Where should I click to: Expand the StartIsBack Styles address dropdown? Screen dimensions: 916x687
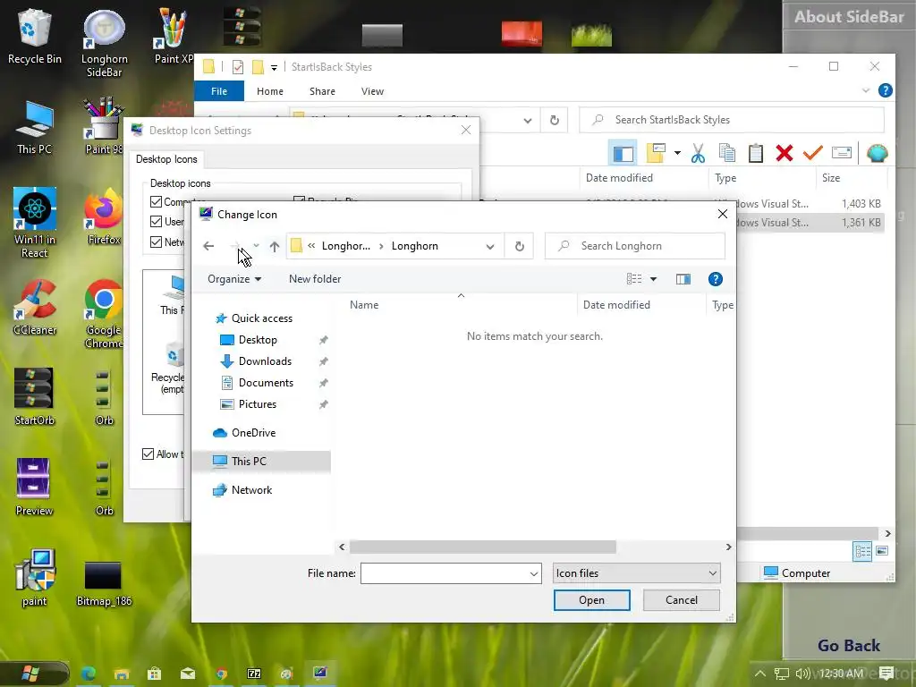click(x=528, y=121)
